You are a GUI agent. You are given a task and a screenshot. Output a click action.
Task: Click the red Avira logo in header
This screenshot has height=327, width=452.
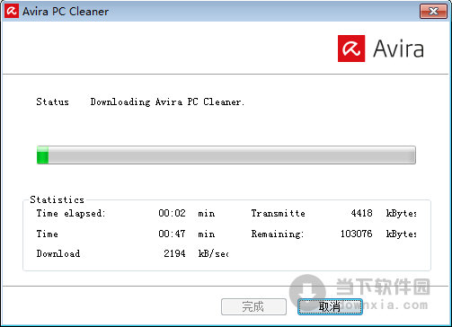(351, 49)
